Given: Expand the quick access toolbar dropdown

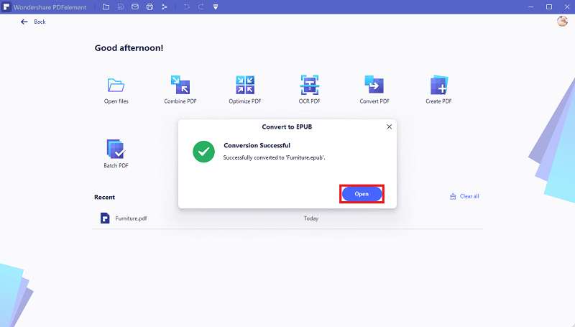Looking at the screenshot, I should [216, 7].
